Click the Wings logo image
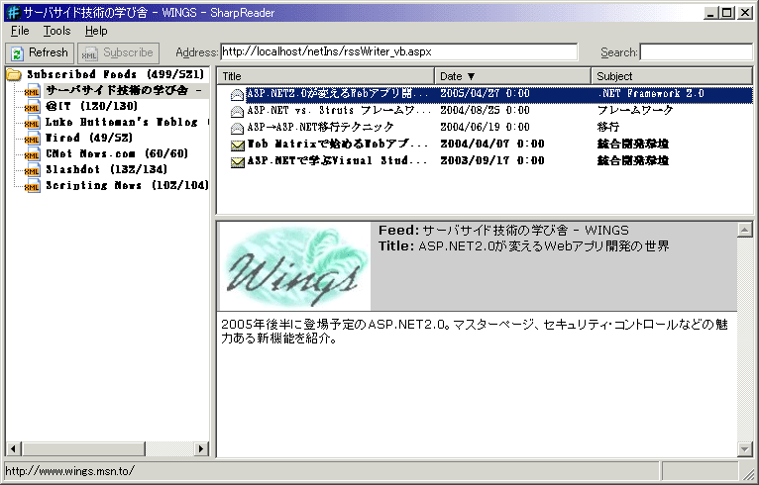 [x=295, y=266]
